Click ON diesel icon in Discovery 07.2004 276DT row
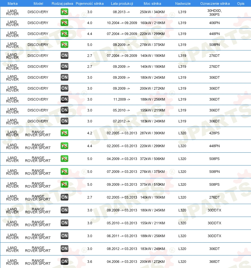The image size is (251, 268). click(65, 56)
